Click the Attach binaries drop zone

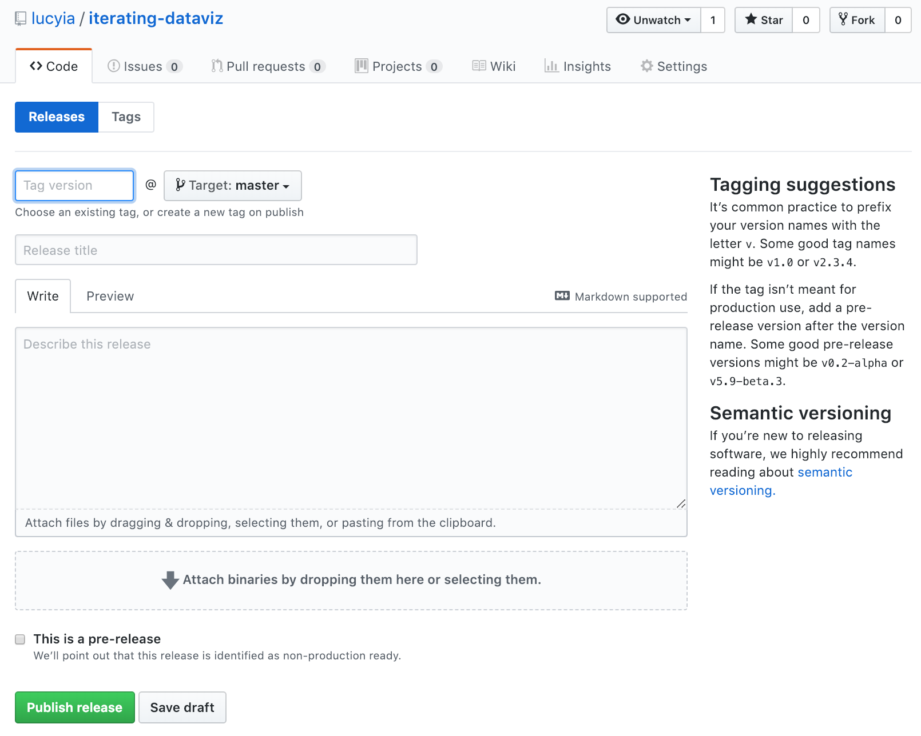click(351, 581)
